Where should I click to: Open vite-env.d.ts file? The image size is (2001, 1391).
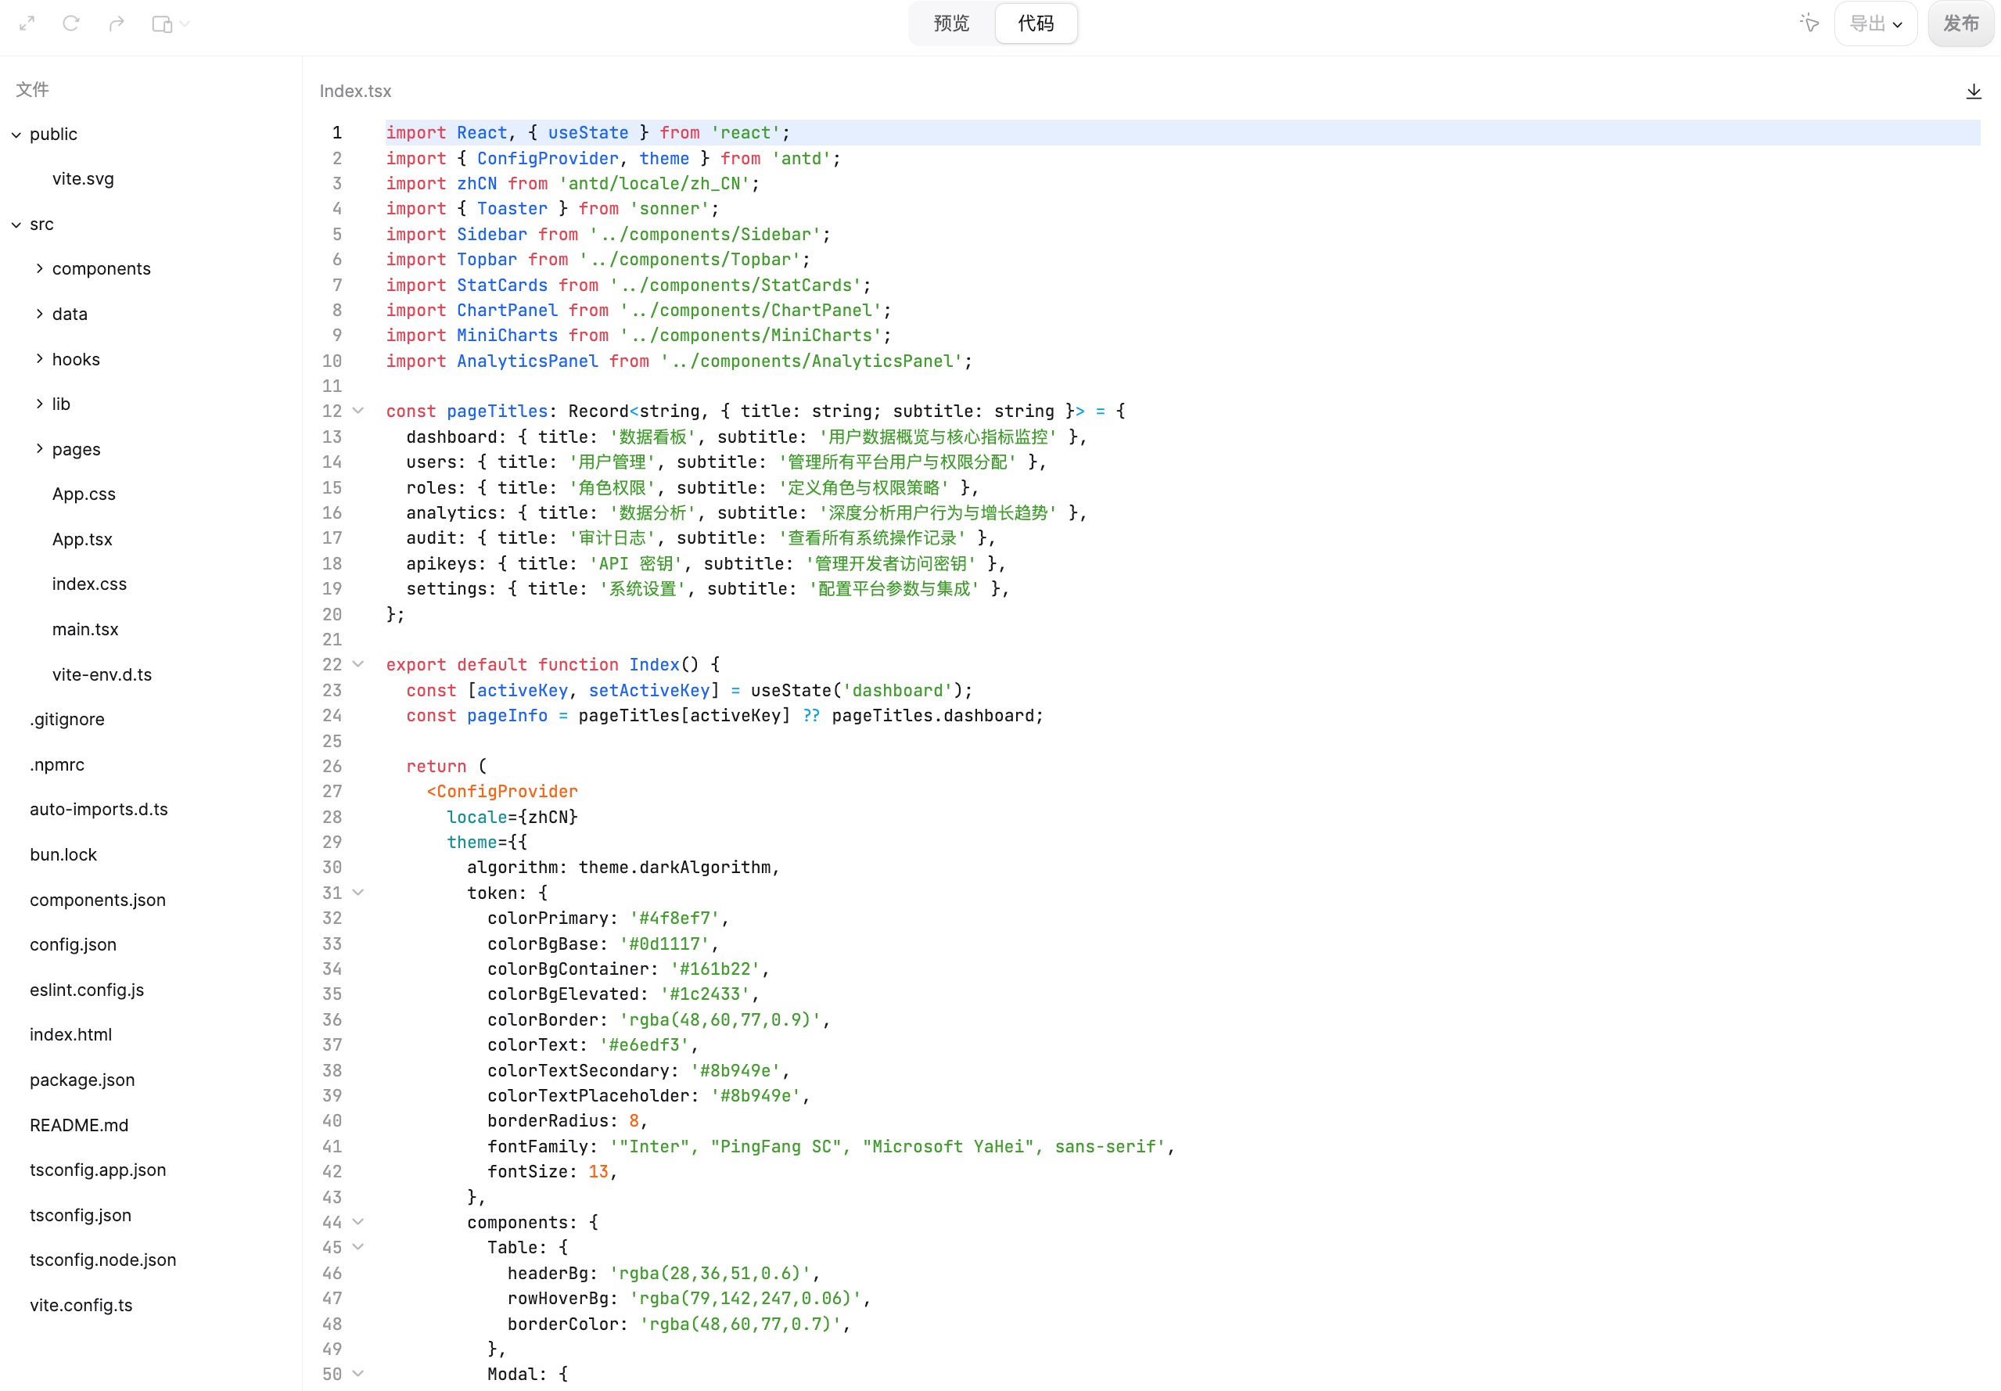[102, 674]
